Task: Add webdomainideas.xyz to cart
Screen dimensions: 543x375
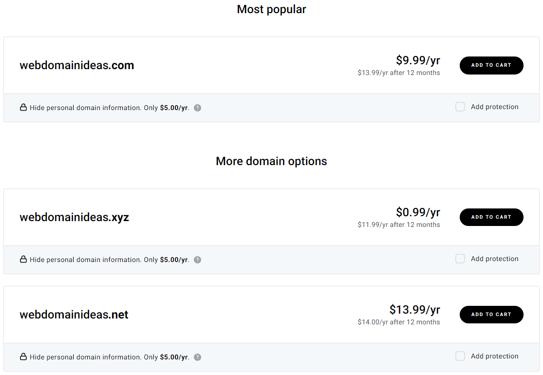Action: click(x=491, y=217)
